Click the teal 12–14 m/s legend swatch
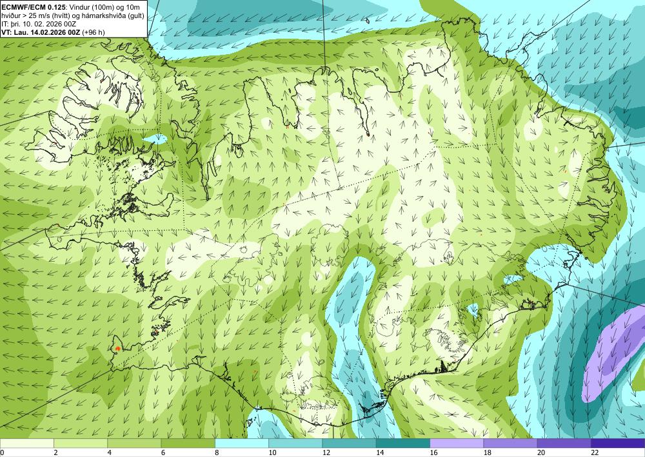This screenshot has height=457, width=645. coord(349,443)
